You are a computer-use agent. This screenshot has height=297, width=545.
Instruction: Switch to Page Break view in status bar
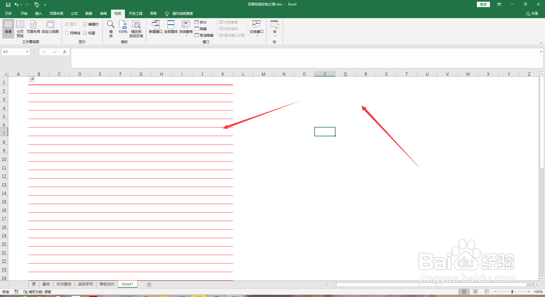[487, 292]
